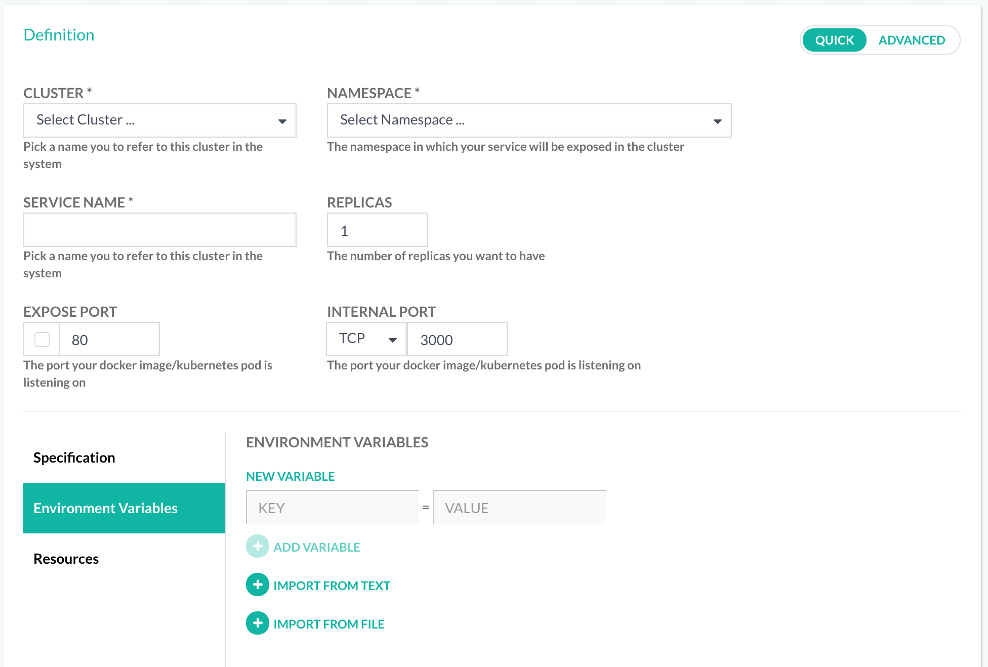Focus the Service Name text field
Viewport: 988px width, 667px height.
point(160,230)
